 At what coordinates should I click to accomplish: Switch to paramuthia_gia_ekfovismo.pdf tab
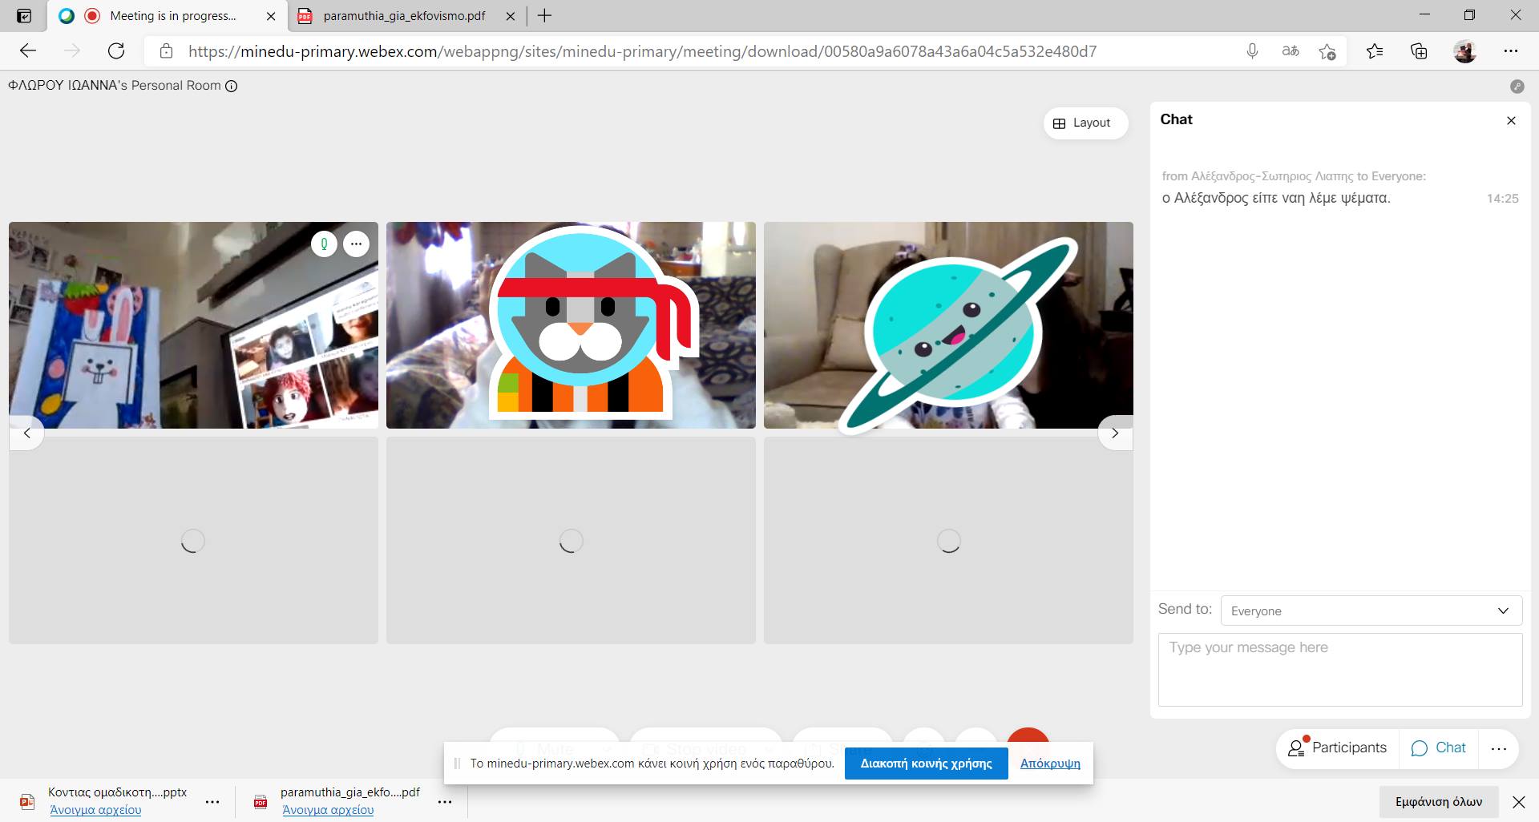click(x=404, y=16)
